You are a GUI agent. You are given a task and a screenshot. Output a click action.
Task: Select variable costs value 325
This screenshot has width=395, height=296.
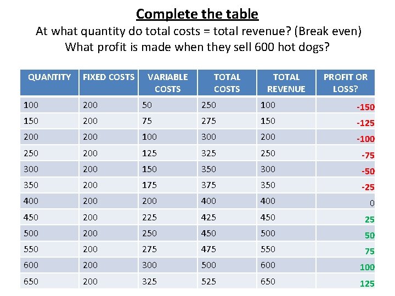pyautogui.click(x=149, y=281)
